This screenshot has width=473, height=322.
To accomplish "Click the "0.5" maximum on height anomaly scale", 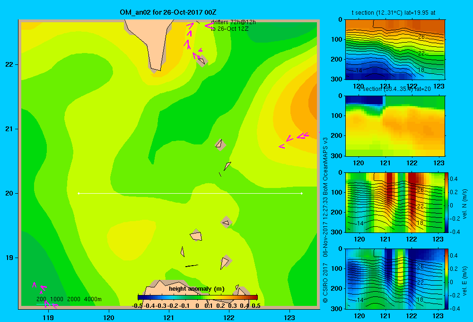I will click(256, 306).
